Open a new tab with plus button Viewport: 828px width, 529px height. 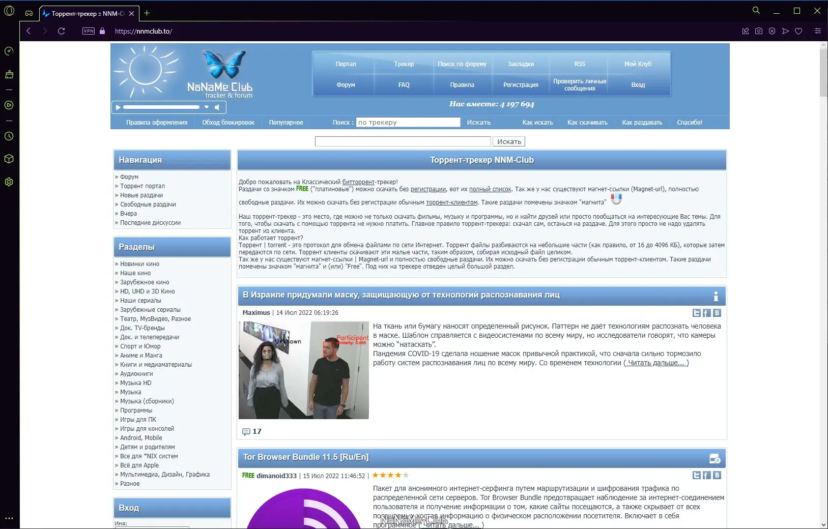pos(147,13)
